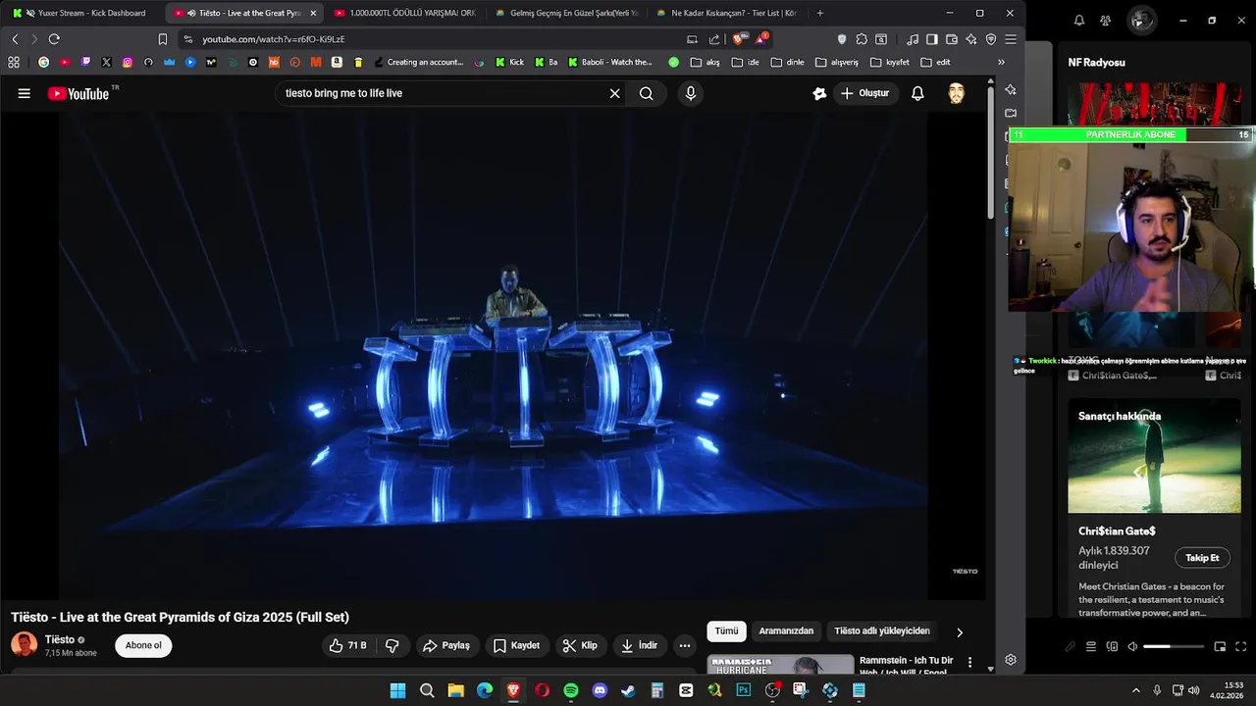Click the 'Paylaş' share button
1256x706 pixels.
coord(446,645)
